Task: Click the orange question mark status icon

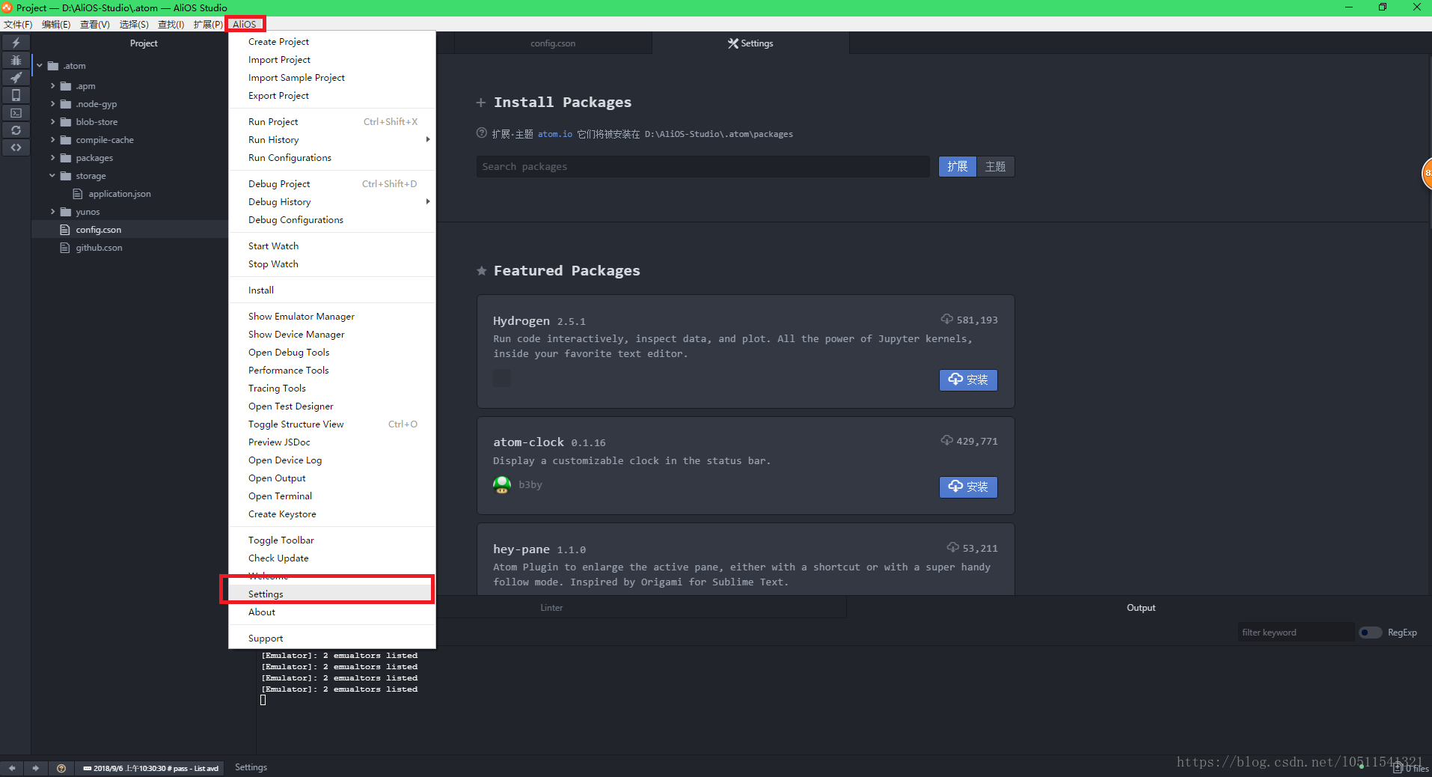Action: (x=61, y=768)
